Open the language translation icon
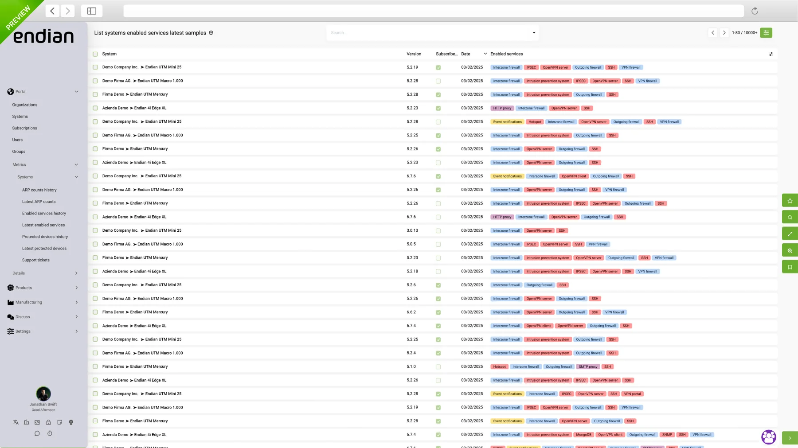This screenshot has height=448, width=798. 16,422
